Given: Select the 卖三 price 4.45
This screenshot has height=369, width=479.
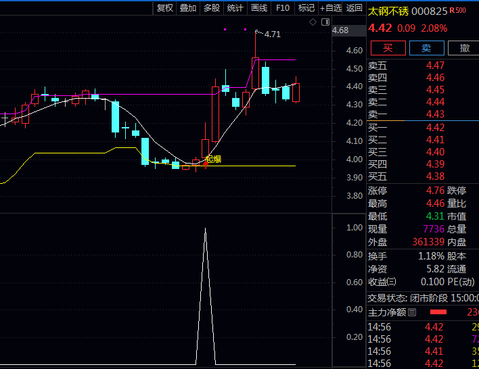Looking at the screenshot, I should point(435,90).
